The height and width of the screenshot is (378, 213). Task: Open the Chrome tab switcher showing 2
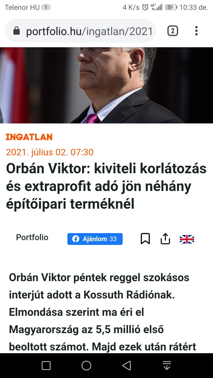(173, 31)
